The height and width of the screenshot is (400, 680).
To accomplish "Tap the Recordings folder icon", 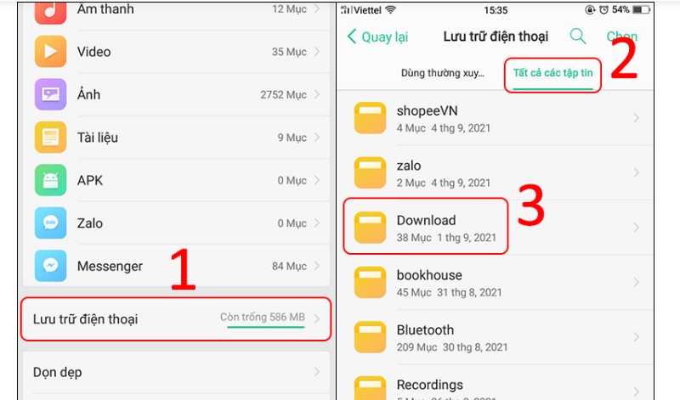I will [x=370, y=388].
